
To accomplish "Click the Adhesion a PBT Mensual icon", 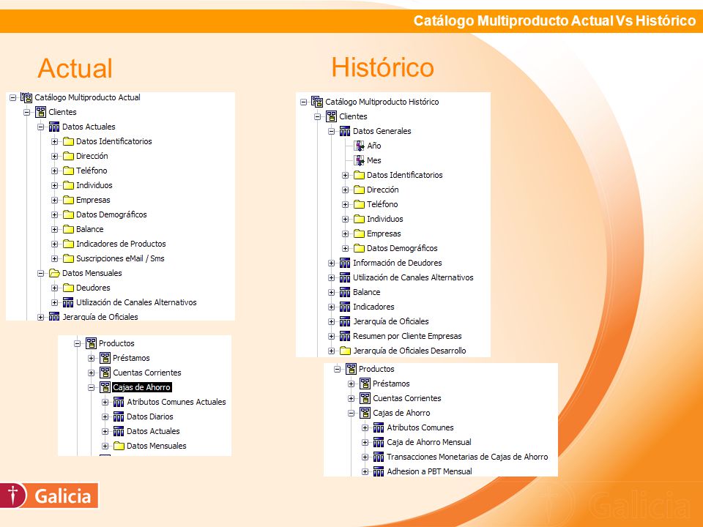I will click(379, 471).
